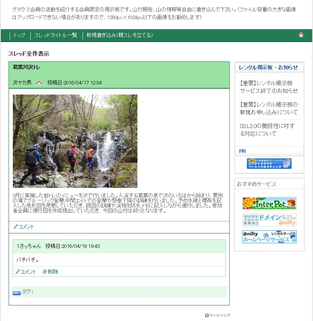Open the レンタル掲示板の新規お申し込みについて notice
The image size is (313, 321).
pyautogui.click(x=269, y=109)
